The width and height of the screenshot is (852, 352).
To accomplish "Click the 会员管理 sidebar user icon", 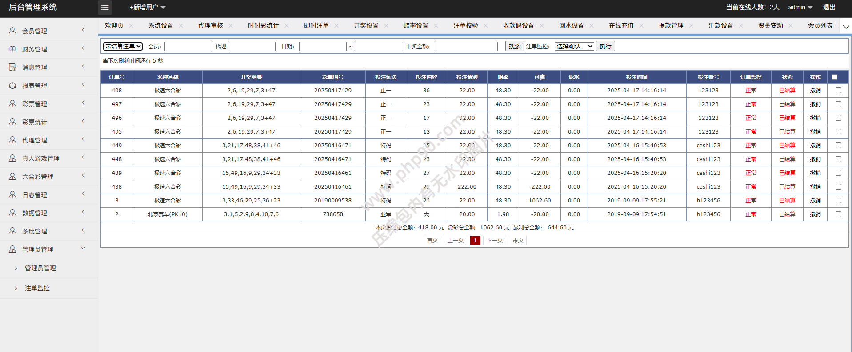I will pos(12,31).
